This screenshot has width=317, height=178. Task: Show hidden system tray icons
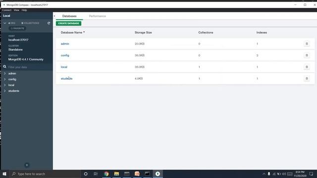[x=264, y=174]
